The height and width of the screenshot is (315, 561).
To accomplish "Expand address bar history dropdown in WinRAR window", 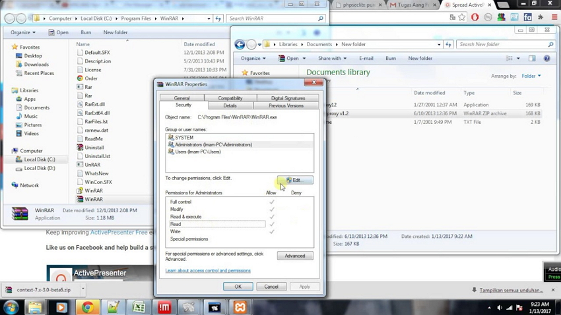I will (x=209, y=18).
